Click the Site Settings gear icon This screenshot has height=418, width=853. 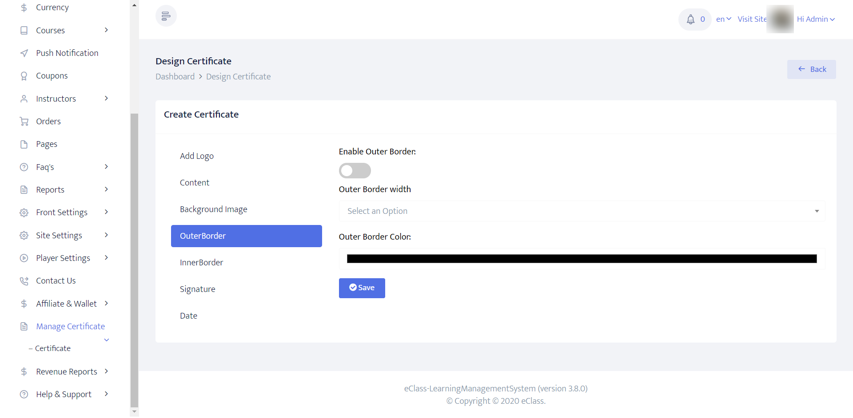tap(24, 236)
